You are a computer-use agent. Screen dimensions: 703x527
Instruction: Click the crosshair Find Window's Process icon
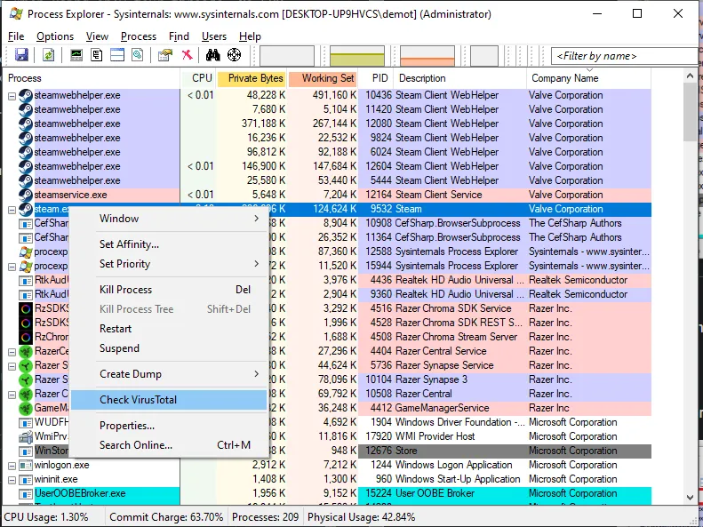234,55
